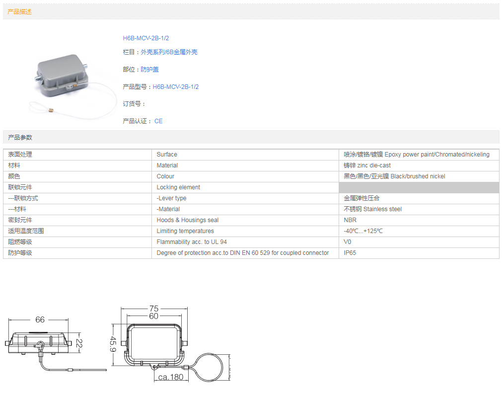Select the 产品描述 section header

coord(20,12)
